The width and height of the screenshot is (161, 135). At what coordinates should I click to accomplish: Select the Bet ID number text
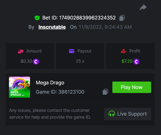tap(87, 18)
